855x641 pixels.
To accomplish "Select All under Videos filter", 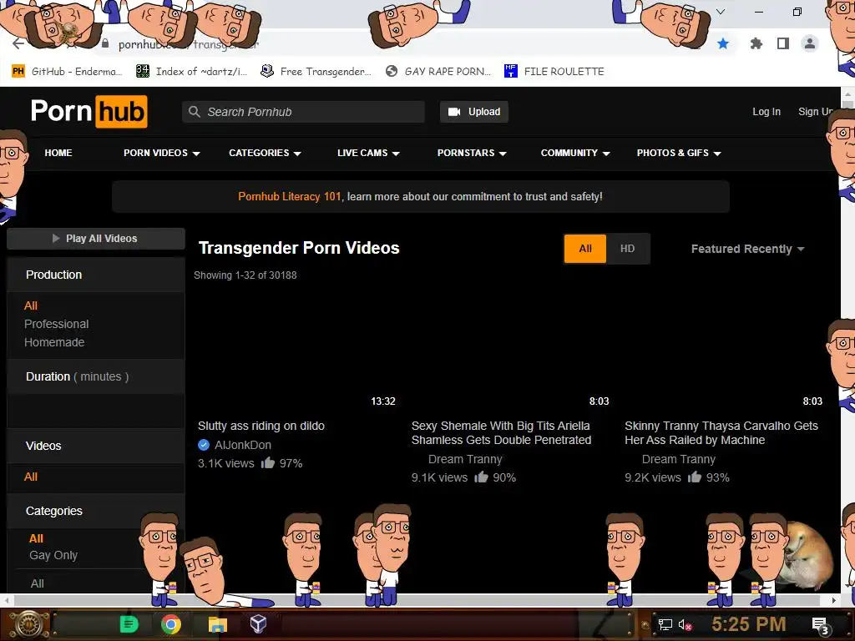I will (31, 477).
